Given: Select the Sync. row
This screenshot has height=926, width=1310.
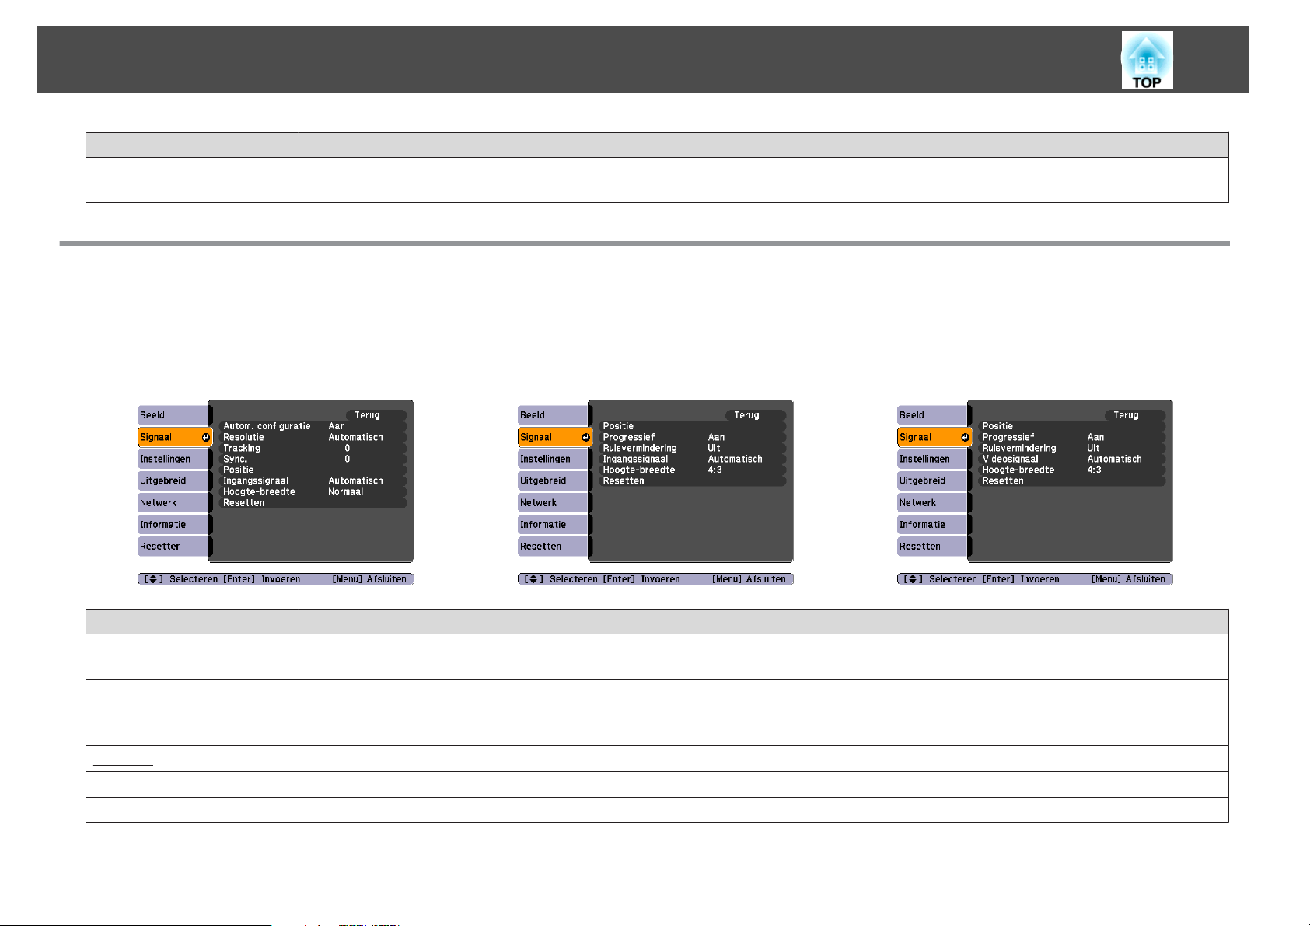Looking at the screenshot, I should coord(313,459).
